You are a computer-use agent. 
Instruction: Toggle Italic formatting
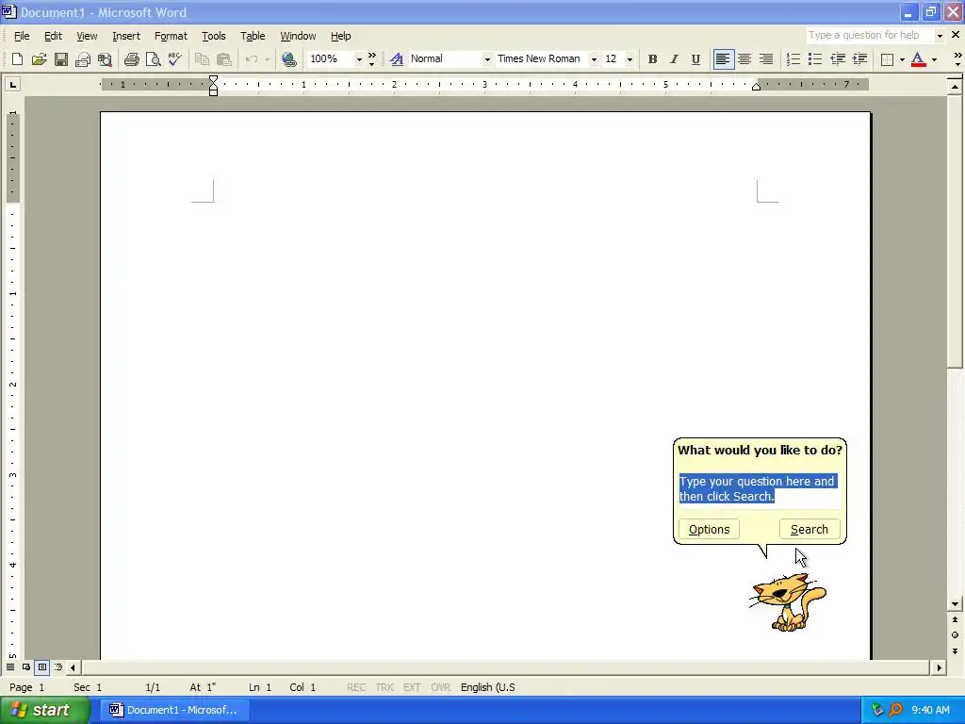click(674, 59)
